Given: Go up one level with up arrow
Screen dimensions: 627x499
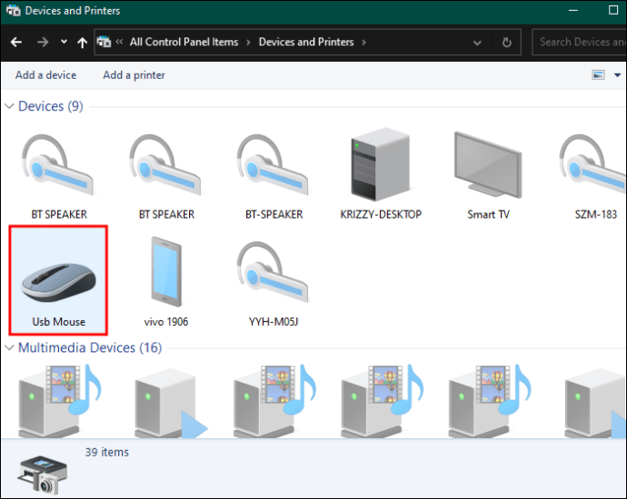Looking at the screenshot, I should tap(82, 43).
